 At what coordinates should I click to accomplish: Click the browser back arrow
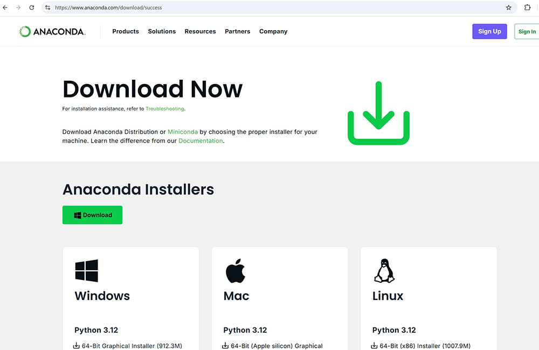tap(5, 8)
